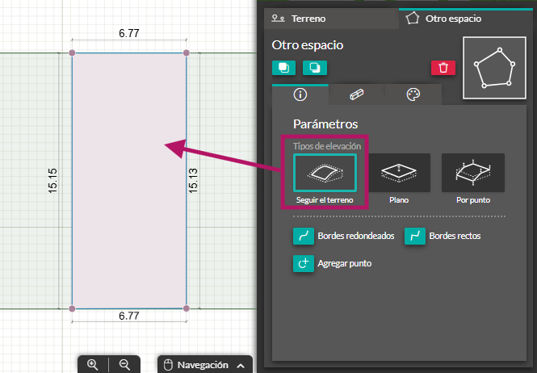The height and width of the screenshot is (373, 537).
Task: Click the second teal copy icon button
Action: 315,68
